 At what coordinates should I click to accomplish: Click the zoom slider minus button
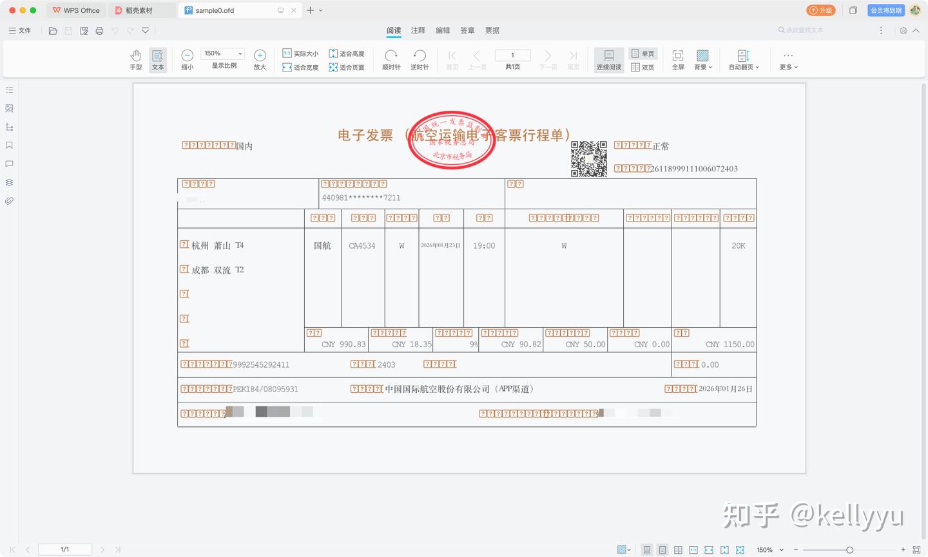coord(796,550)
